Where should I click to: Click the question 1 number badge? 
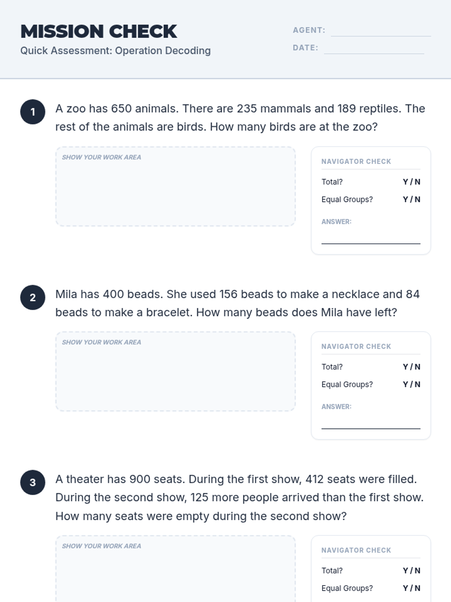coord(33,112)
